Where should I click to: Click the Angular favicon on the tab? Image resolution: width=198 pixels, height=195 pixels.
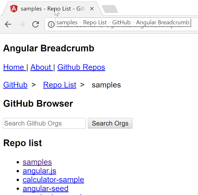[14, 9]
